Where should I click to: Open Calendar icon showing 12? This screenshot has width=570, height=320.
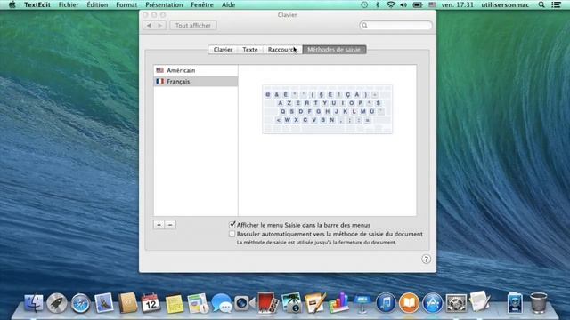151,303
